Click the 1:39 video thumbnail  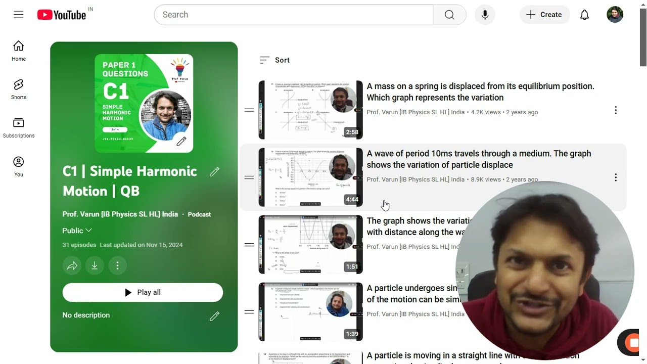pyautogui.click(x=311, y=312)
